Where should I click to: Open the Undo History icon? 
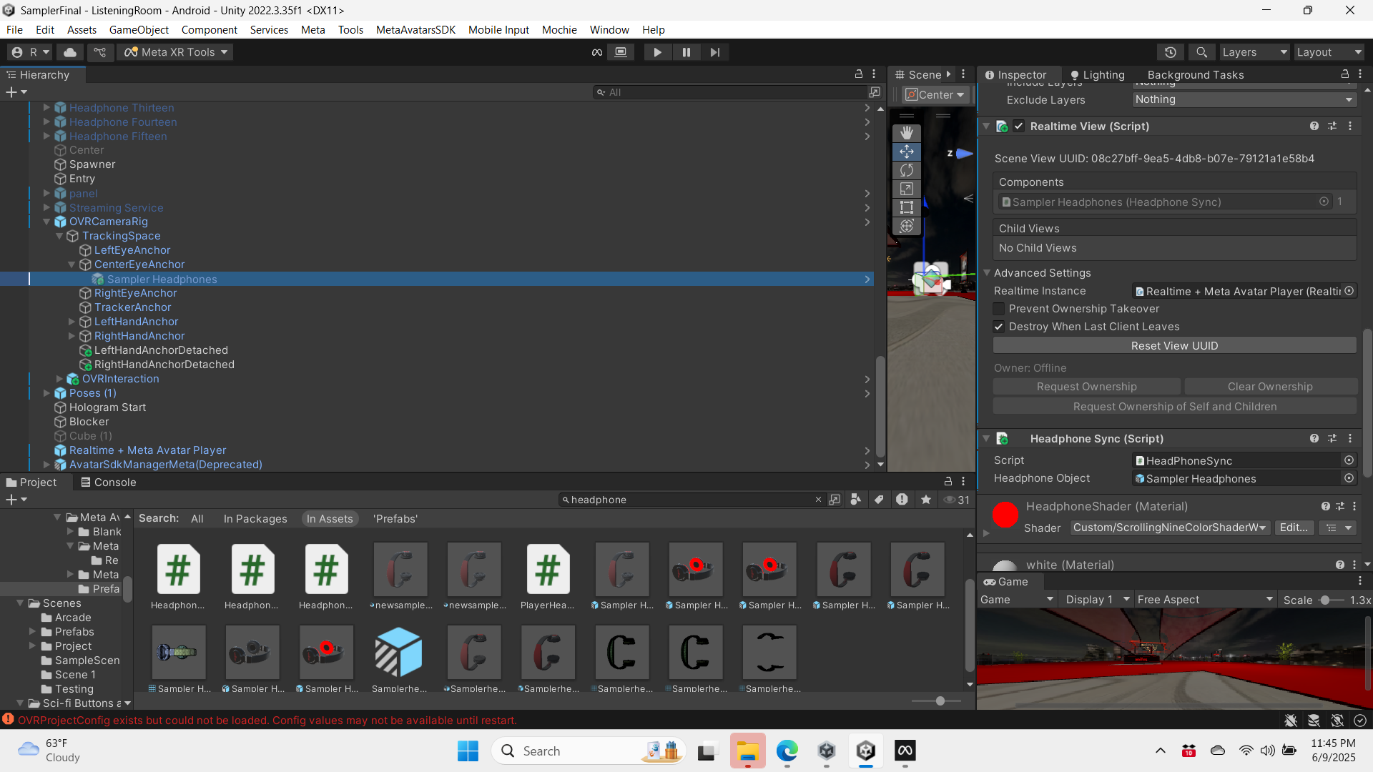click(1171, 52)
